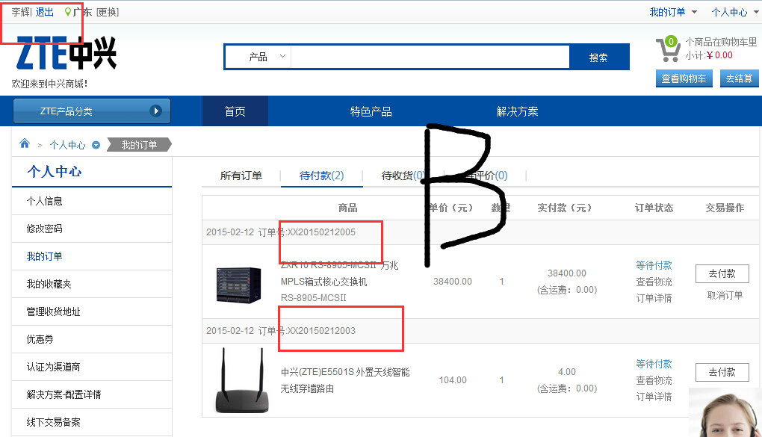The height and width of the screenshot is (437, 762).
Task: Click 去付款 for the E5501S router order
Action: [x=722, y=372]
